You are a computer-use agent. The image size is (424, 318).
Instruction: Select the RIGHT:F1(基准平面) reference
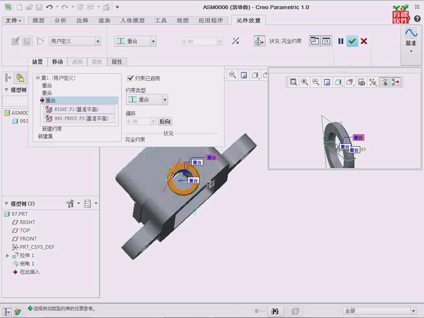tap(79, 109)
